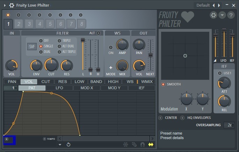Select the TRIPLE filter mode

coord(59,41)
